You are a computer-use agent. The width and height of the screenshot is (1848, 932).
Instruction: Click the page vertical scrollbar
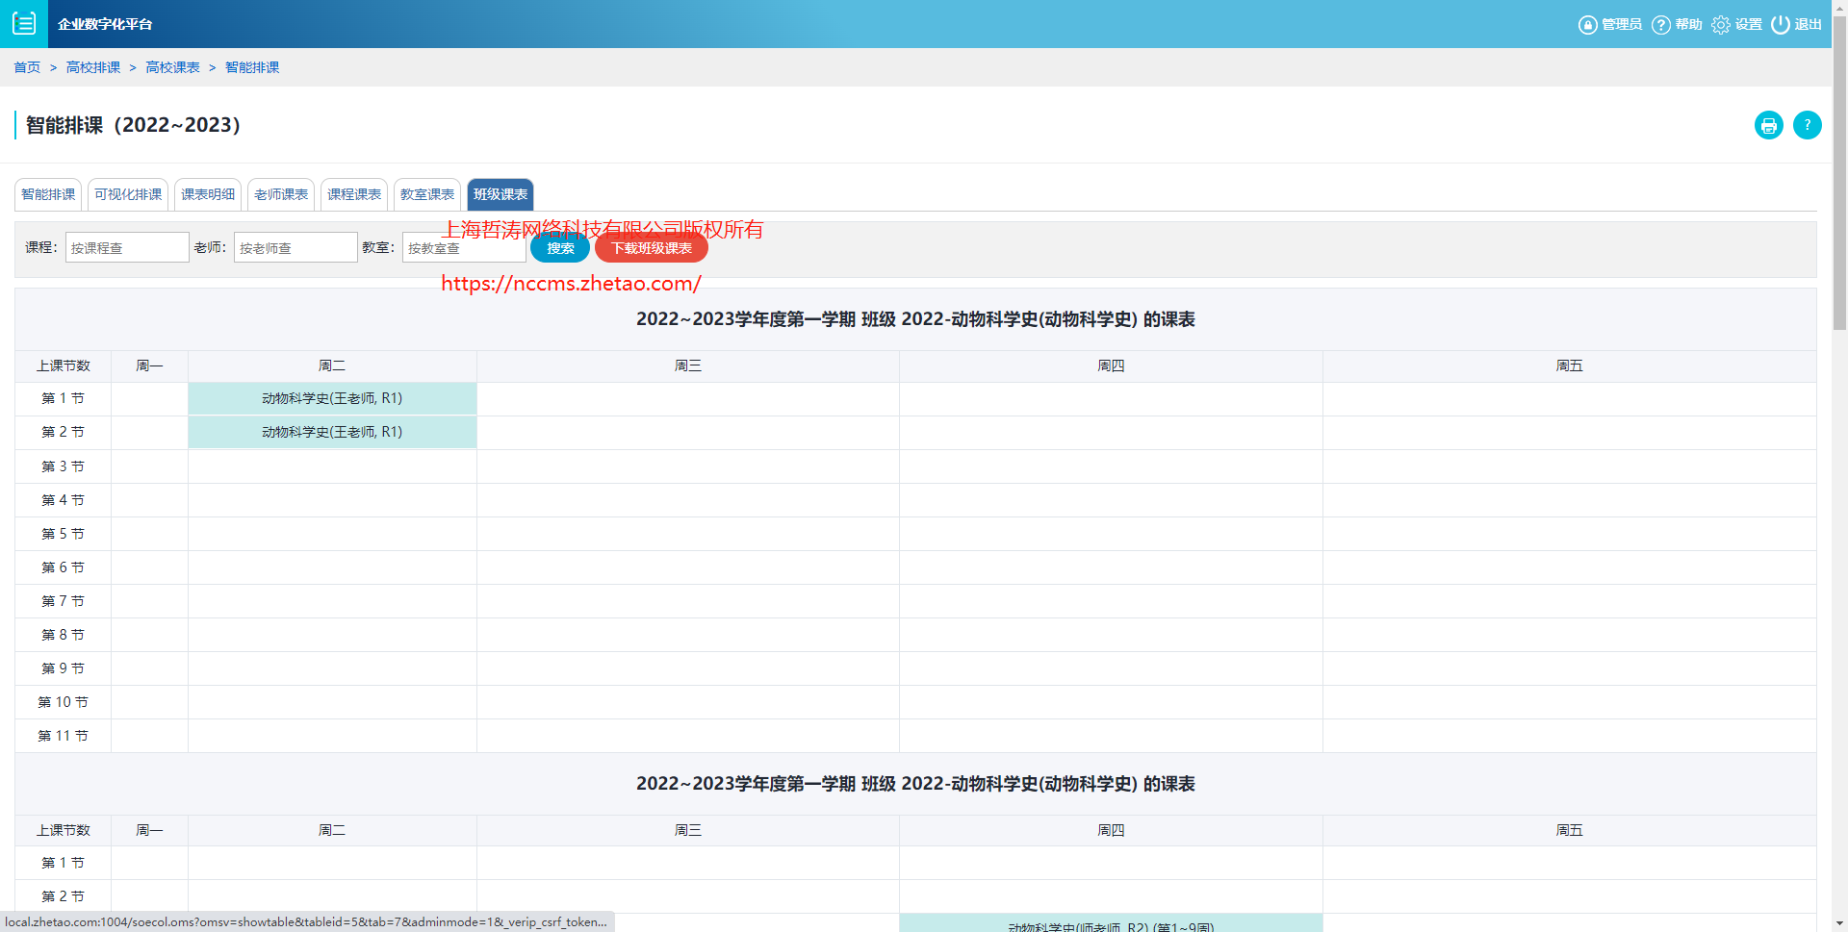point(1839,173)
